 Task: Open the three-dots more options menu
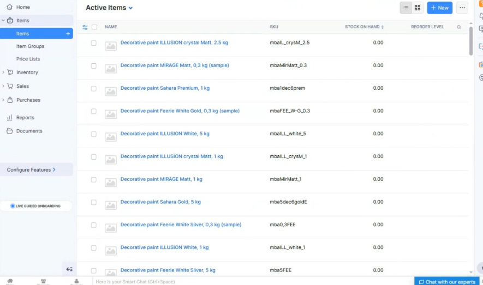tap(462, 8)
